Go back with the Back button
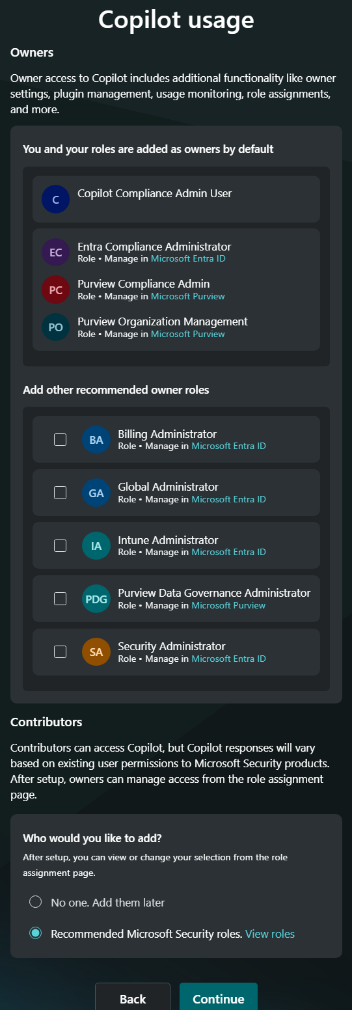The height and width of the screenshot is (1010, 352). [133, 998]
